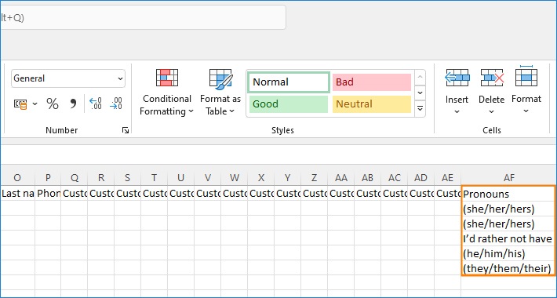This screenshot has width=557, height=298.
Task: Select the (they/them/their) cell
Action: [x=508, y=268]
